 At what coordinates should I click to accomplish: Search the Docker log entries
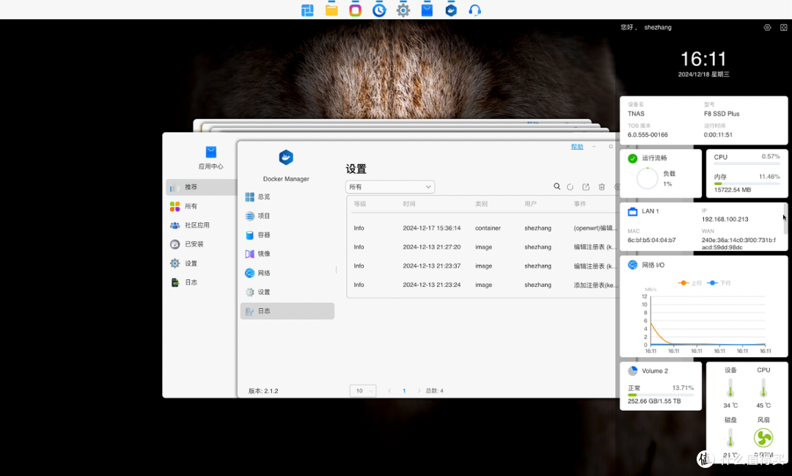[x=557, y=186]
